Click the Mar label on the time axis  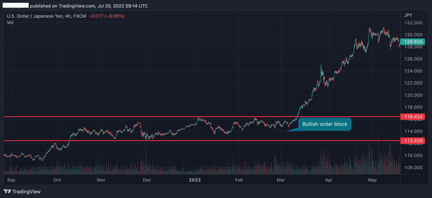pyautogui.click(x=281, y=180)
